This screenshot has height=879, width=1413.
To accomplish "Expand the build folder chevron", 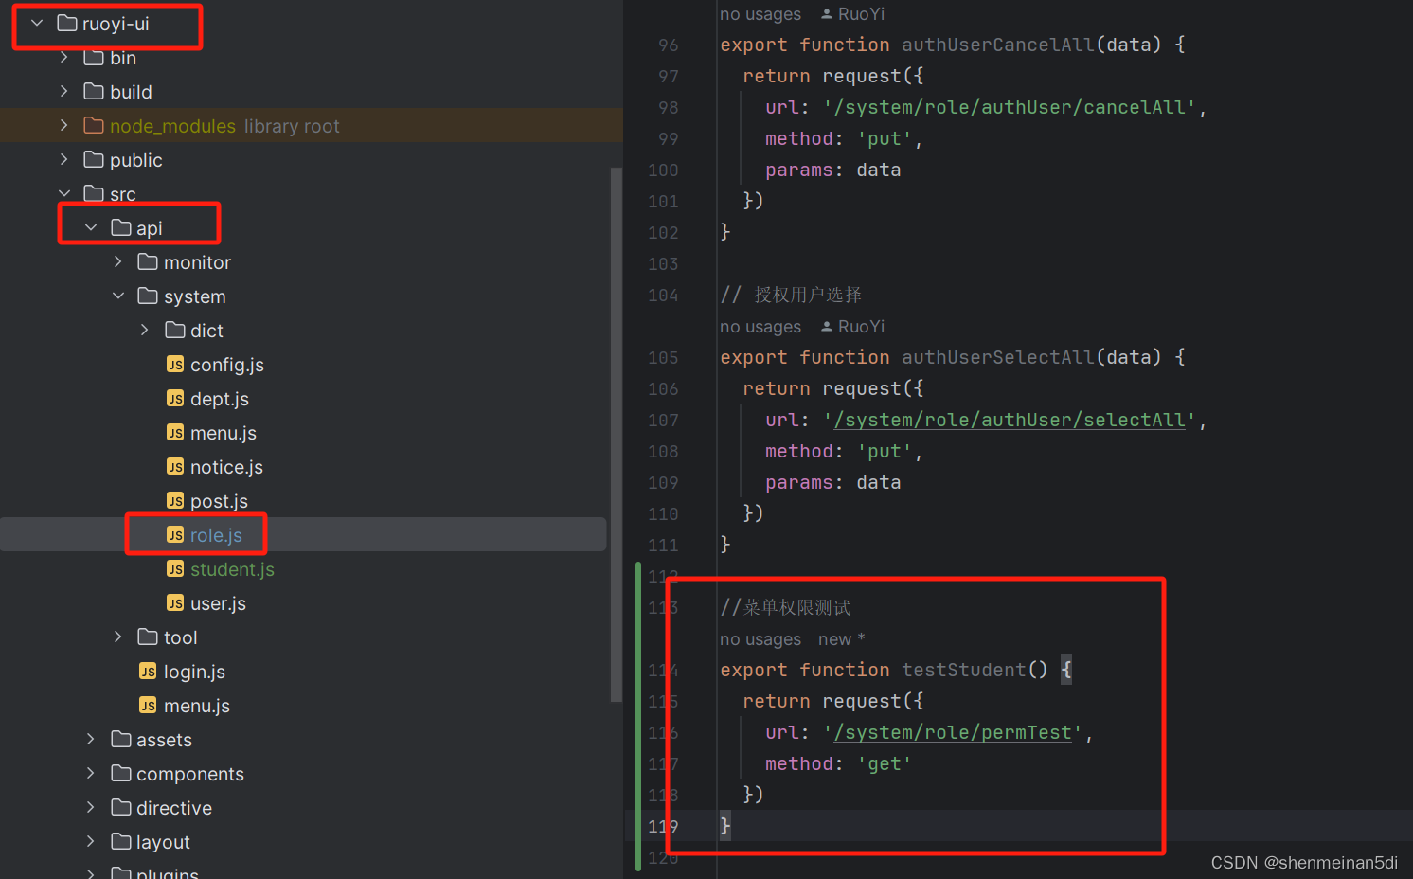I will (64, 91).
